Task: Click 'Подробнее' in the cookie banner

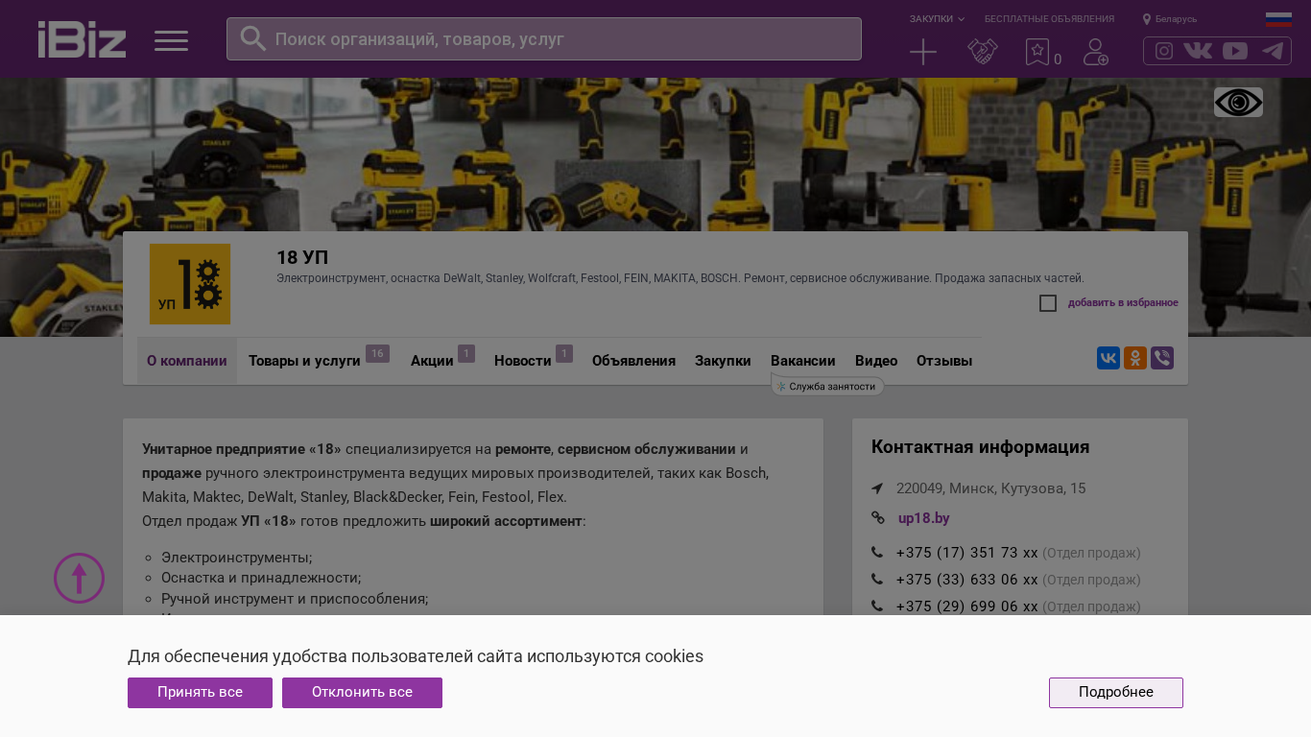Action: coord(1116,693)
